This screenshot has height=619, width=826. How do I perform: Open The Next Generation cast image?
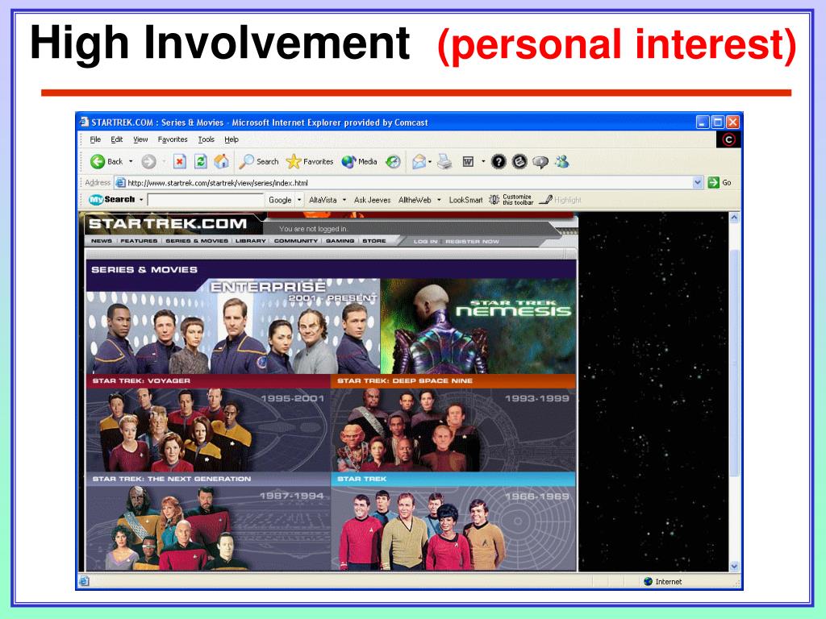pos(208,528)
